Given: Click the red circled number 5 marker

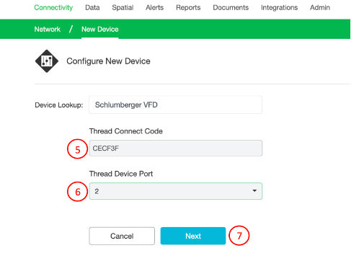Looking at the screenshot, I should pyautogui.click(x=77, y=149).
